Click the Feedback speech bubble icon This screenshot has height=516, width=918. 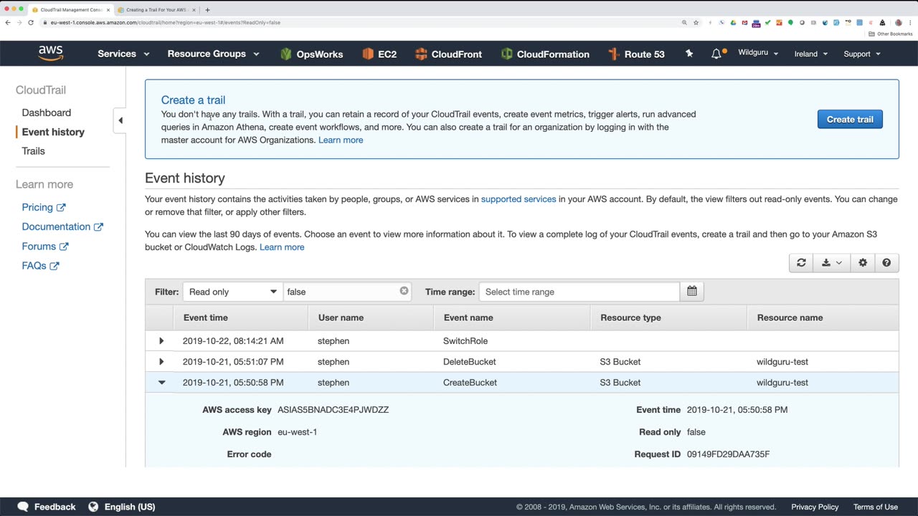click(23, 507)
